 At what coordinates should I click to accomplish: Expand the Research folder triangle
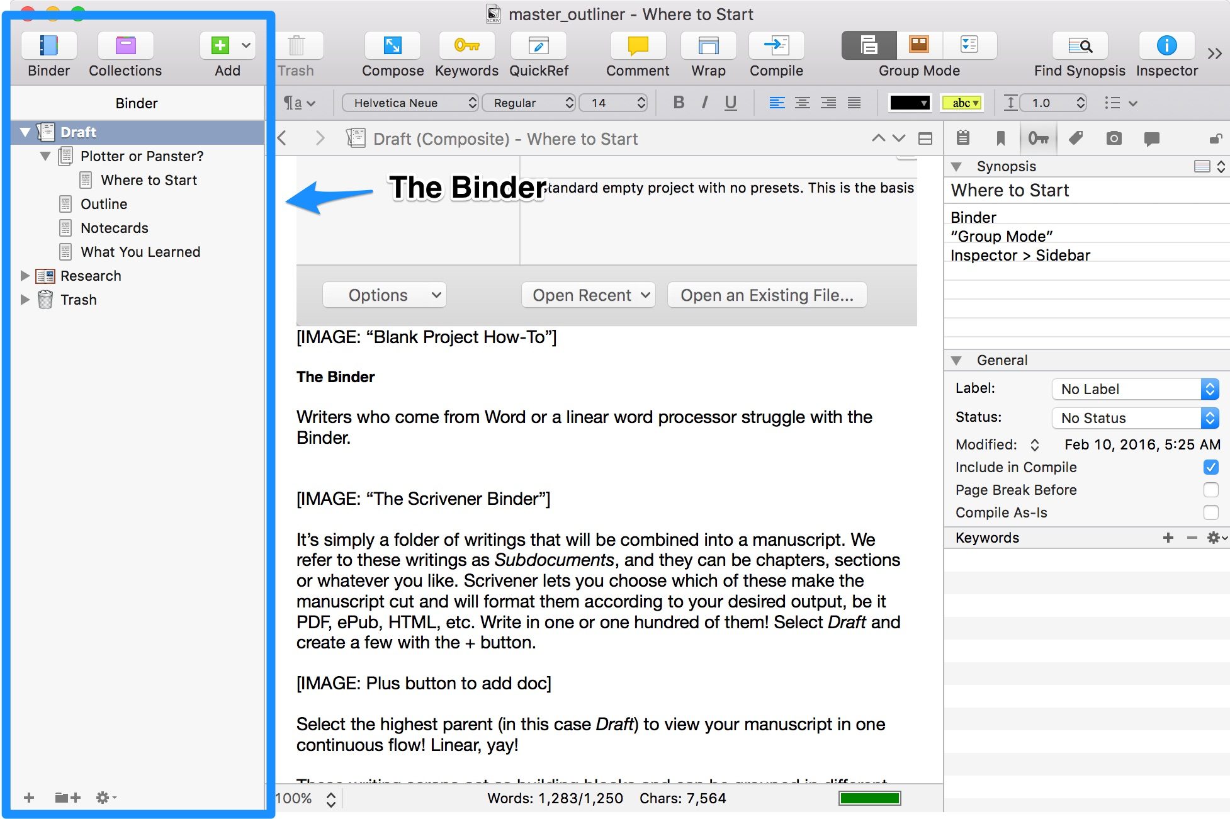[25, 276]
